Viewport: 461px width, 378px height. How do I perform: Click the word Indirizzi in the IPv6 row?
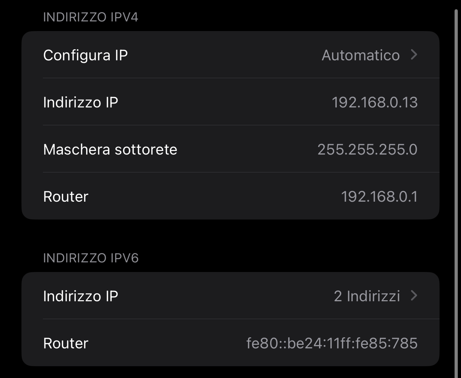click(373, 296)
